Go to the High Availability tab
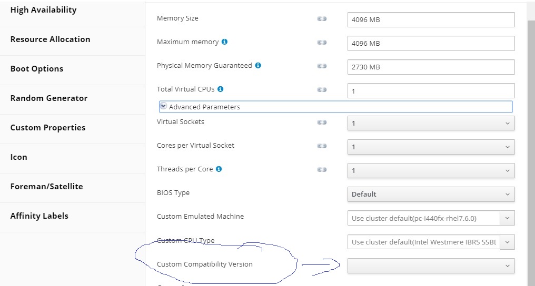This screenshot has width=535, height=286. [43, 10]
